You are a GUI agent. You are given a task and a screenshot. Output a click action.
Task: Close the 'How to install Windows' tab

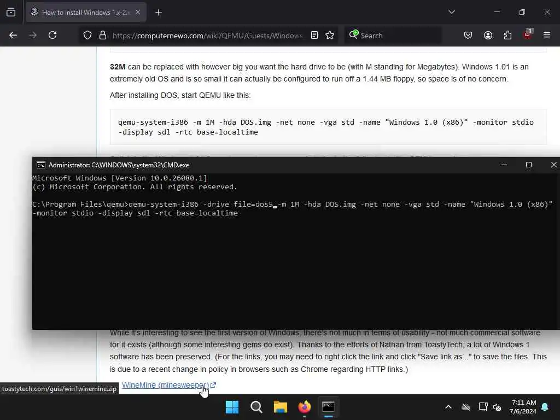click(138, 12)
